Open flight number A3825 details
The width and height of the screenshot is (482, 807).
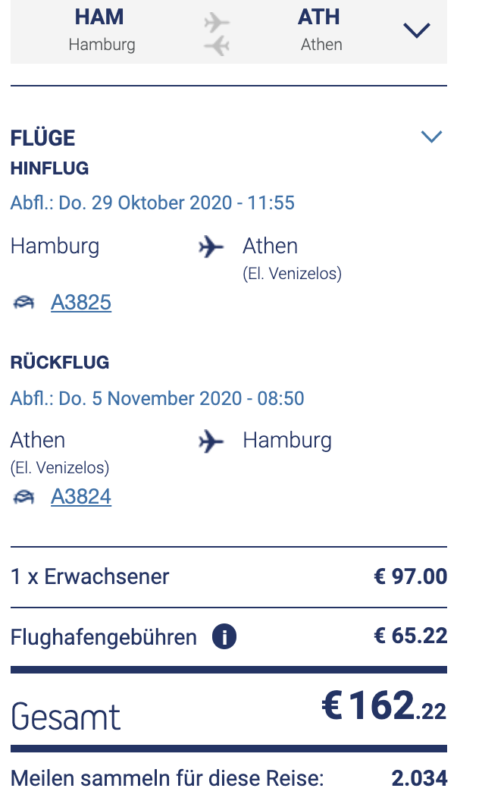[81, 303]
